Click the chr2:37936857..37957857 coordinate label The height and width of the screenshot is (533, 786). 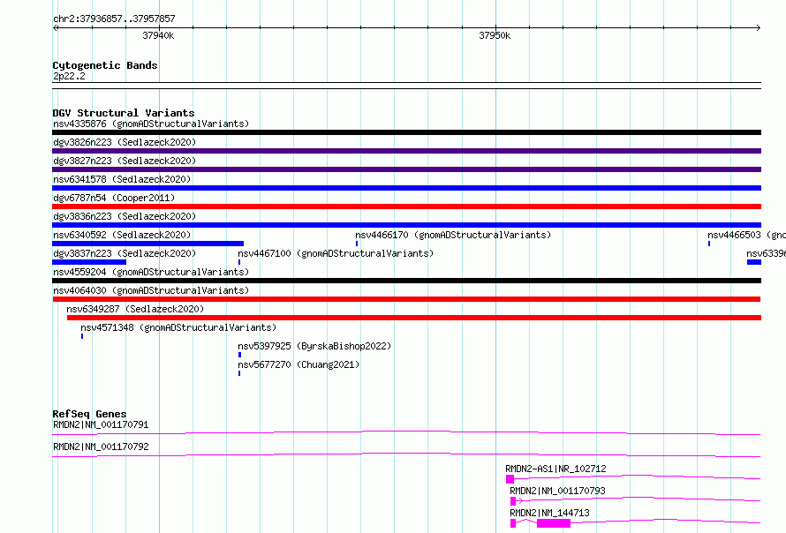pyautogui.click(x=114, y=19)
